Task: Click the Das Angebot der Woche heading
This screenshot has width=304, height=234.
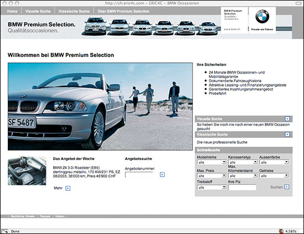Action: coord(74,159)
